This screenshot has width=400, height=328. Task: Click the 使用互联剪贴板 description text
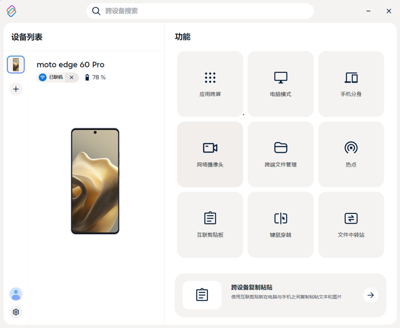[286, 297]
